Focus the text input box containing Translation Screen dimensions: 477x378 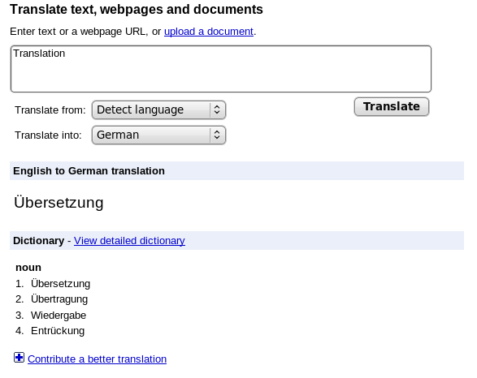pos(221,69)
